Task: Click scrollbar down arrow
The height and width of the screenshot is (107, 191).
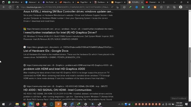Action: (190, 100)
